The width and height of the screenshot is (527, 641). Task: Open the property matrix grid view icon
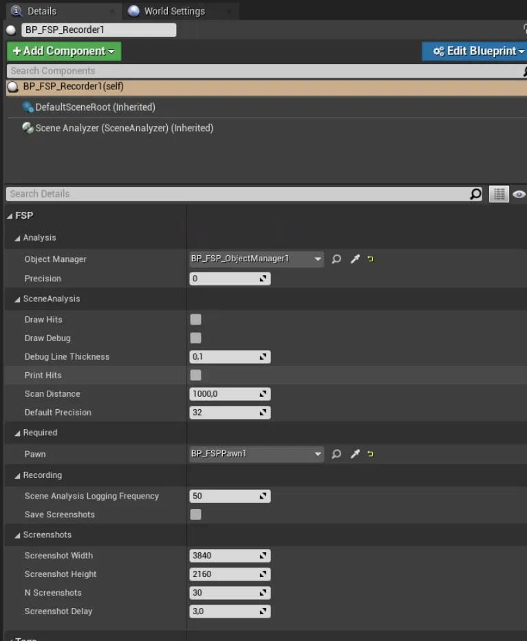pos(498,194)
